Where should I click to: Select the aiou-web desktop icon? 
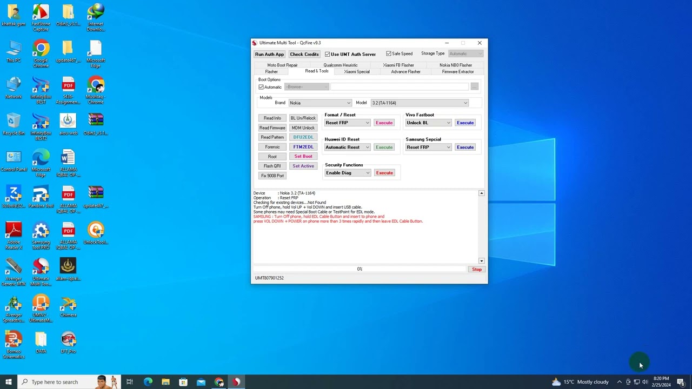[x=68, y=124]
